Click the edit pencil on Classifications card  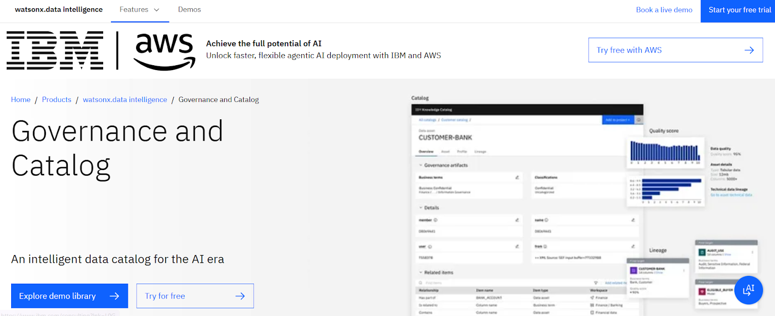(633, 177)
